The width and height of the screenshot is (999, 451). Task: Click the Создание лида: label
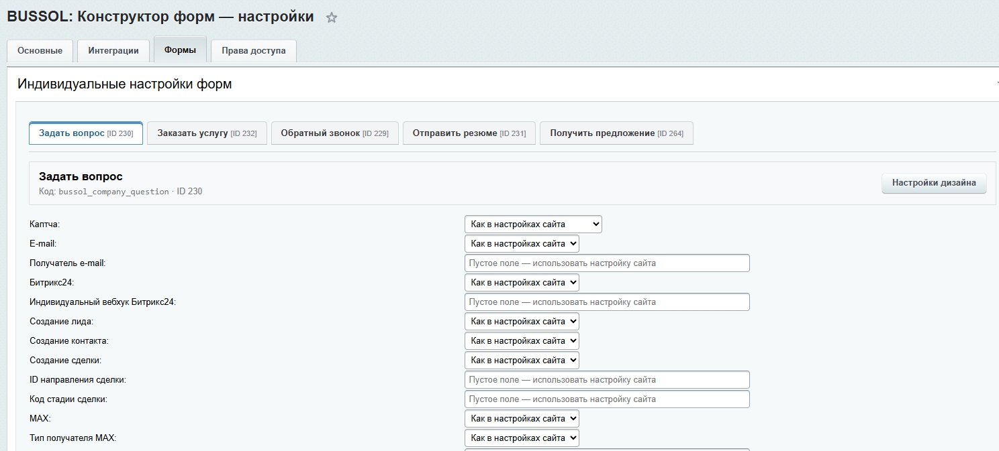tap(62, 322)
